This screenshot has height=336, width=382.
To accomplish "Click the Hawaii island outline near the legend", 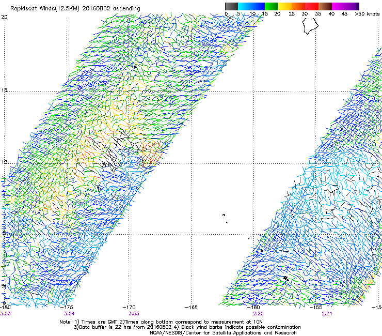I will [x=310, y=26].
